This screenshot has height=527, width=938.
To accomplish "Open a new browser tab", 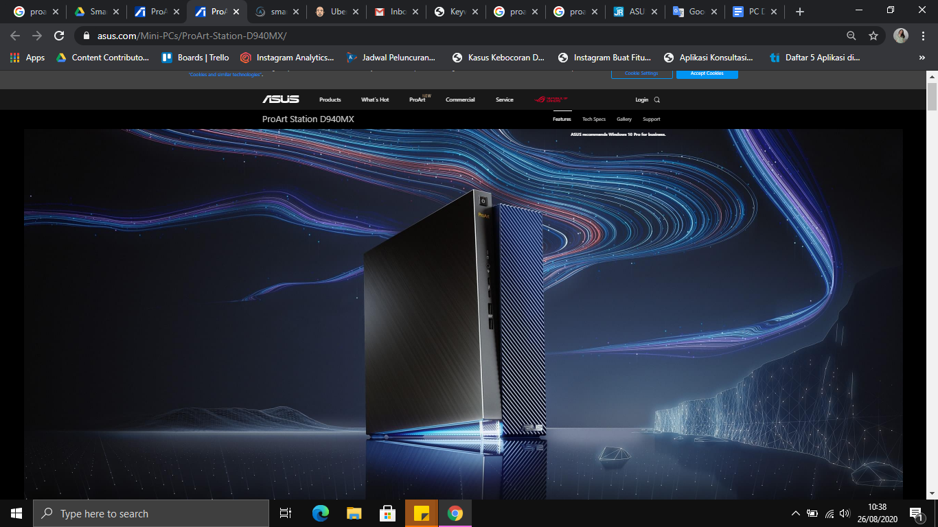I will pos(799,12).
